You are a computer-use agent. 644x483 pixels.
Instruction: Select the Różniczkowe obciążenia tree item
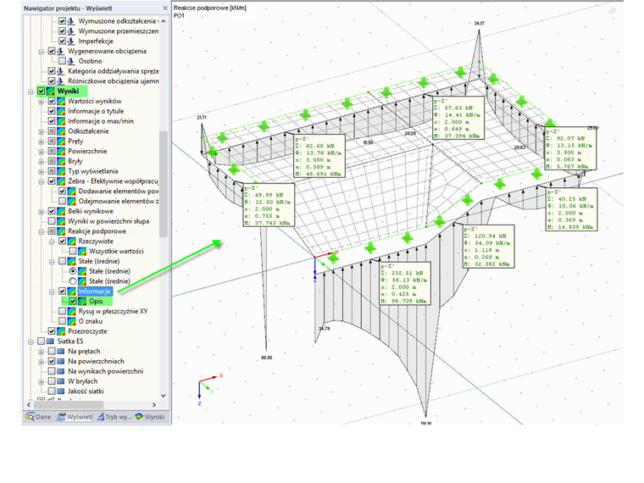114,81
